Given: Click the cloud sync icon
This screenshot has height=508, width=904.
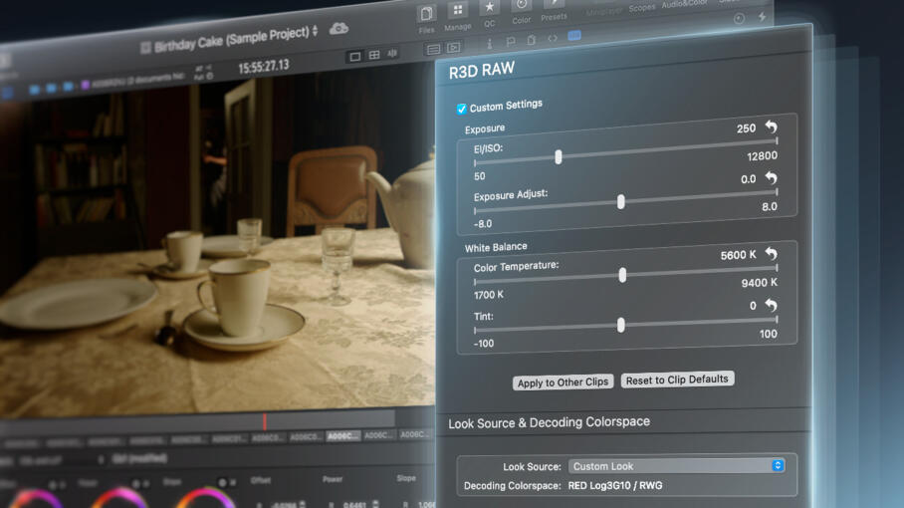Looking at the screenshot, I should coord(339,28).
